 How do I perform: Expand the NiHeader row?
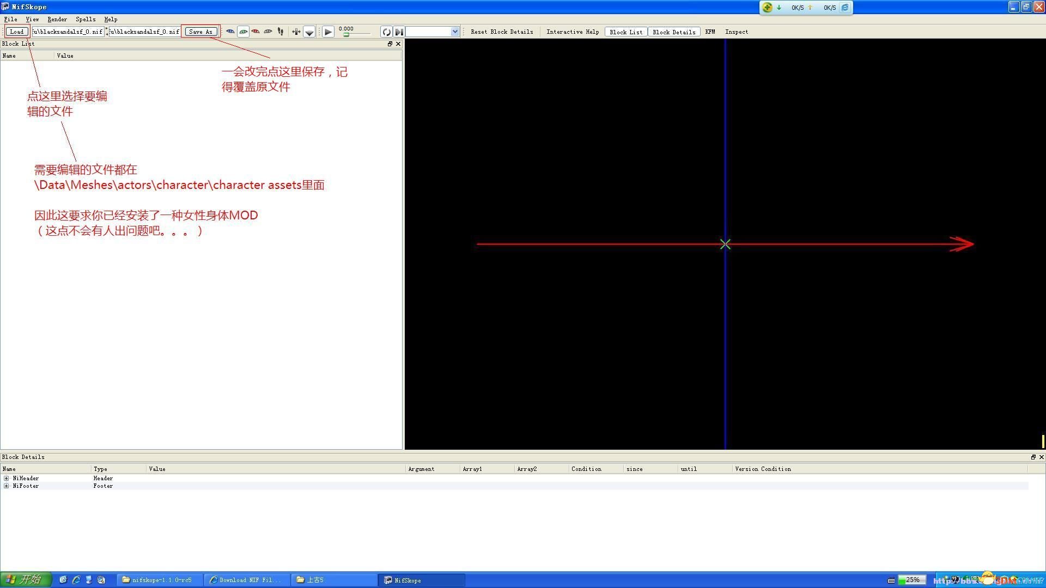pos(6,478)
